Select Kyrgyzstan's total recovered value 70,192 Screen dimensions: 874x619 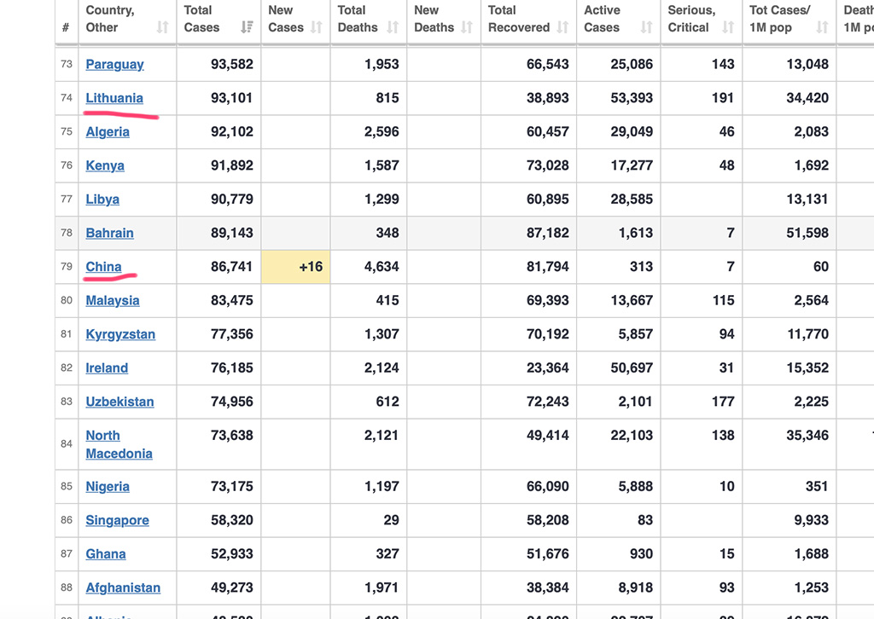[x=548, y=334]
